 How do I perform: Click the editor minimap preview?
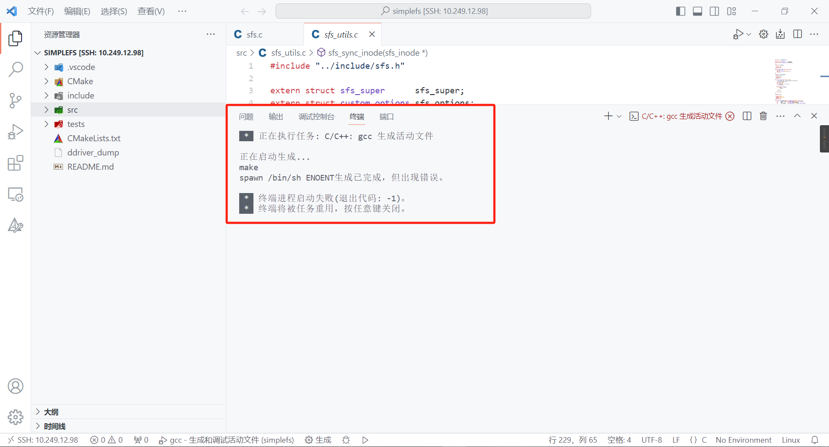pos(789,82)
